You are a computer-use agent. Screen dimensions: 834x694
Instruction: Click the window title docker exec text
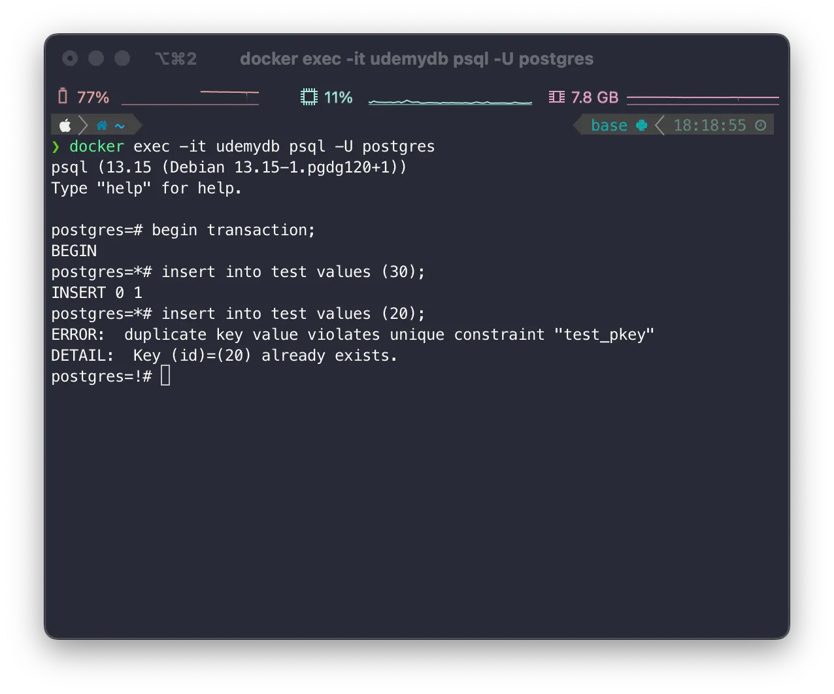pyautogui.click(x=416, y=59)
